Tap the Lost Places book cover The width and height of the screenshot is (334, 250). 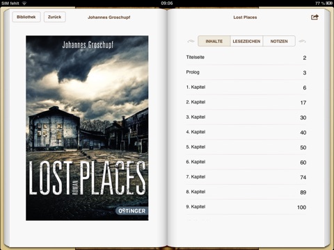pos(87,128)
